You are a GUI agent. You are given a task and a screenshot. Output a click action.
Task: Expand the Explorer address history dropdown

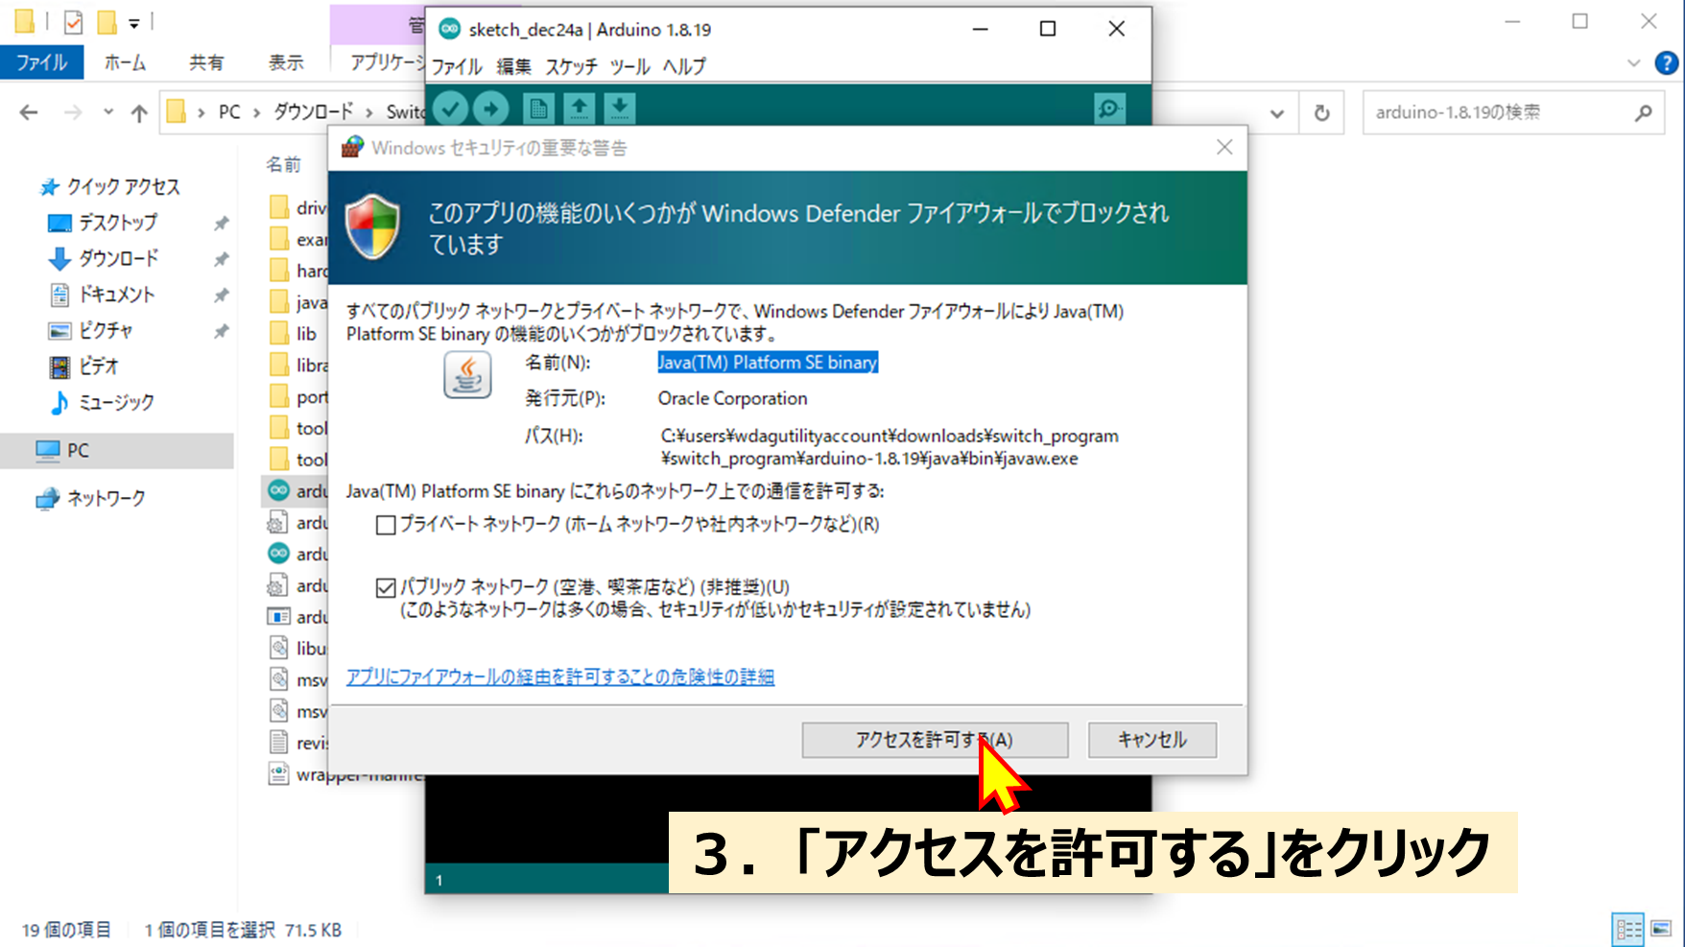click(x=1277, y=113)
